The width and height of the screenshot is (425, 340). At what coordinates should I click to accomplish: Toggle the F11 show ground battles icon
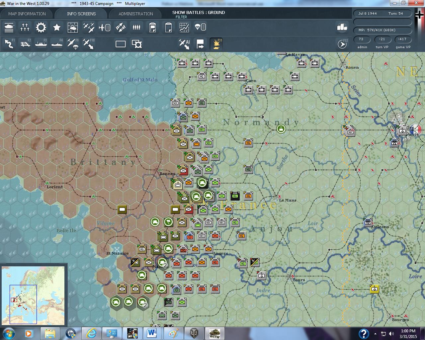216,44
